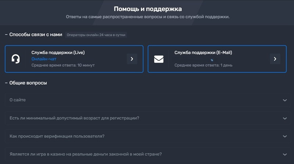Expand the minimum registration age question chevron
294x164 pixels.
point(285,118)
